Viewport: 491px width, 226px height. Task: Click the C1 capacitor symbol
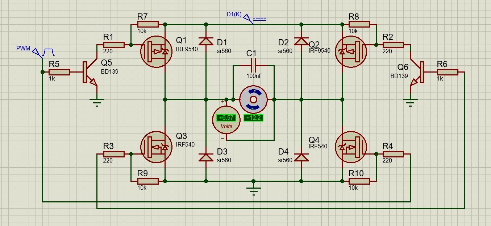pos(253,65)
